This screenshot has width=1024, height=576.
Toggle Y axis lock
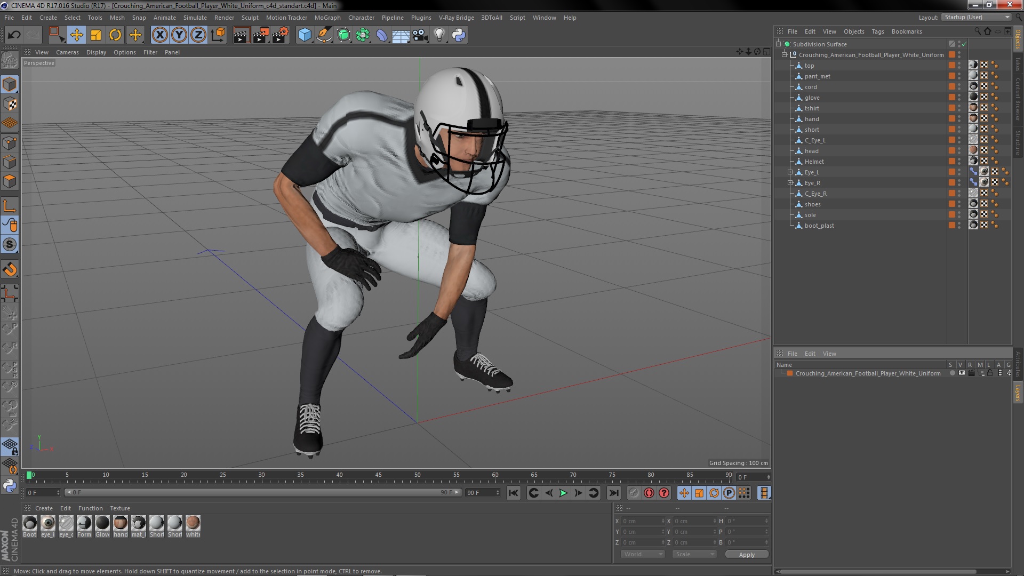[x=179, y=35]
